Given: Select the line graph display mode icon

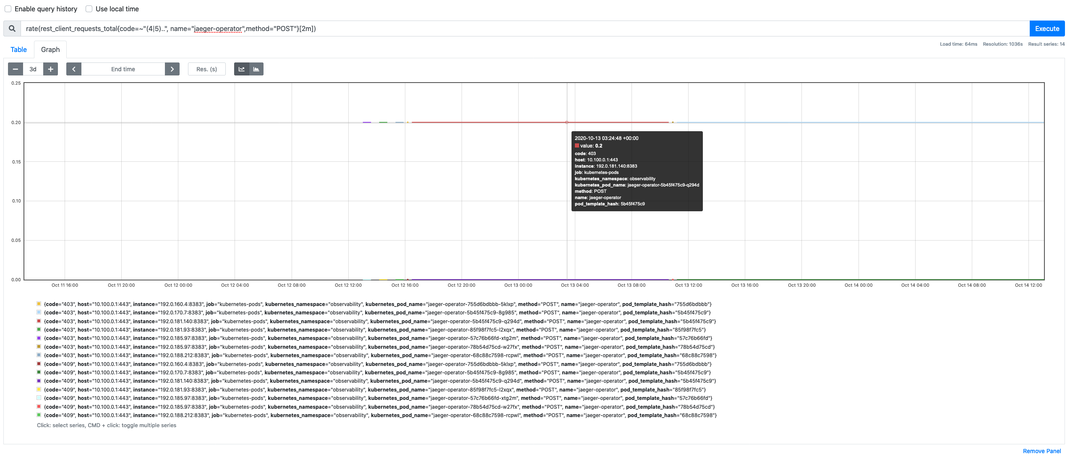Looking at the screenshot, I should point(242,69).
